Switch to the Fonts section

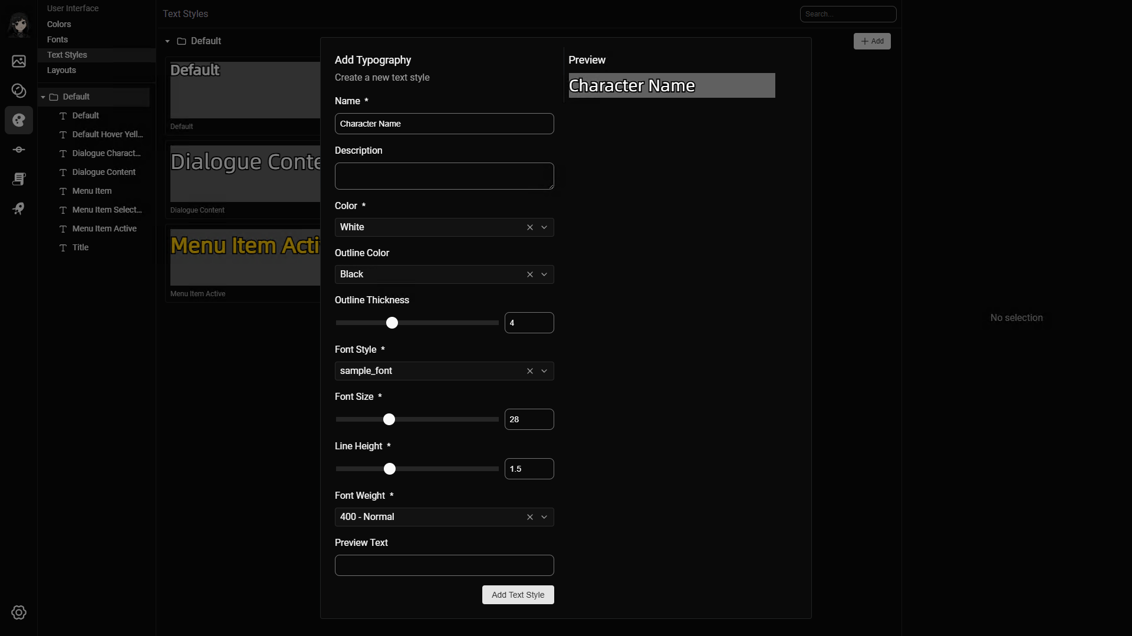click(57, 39)
